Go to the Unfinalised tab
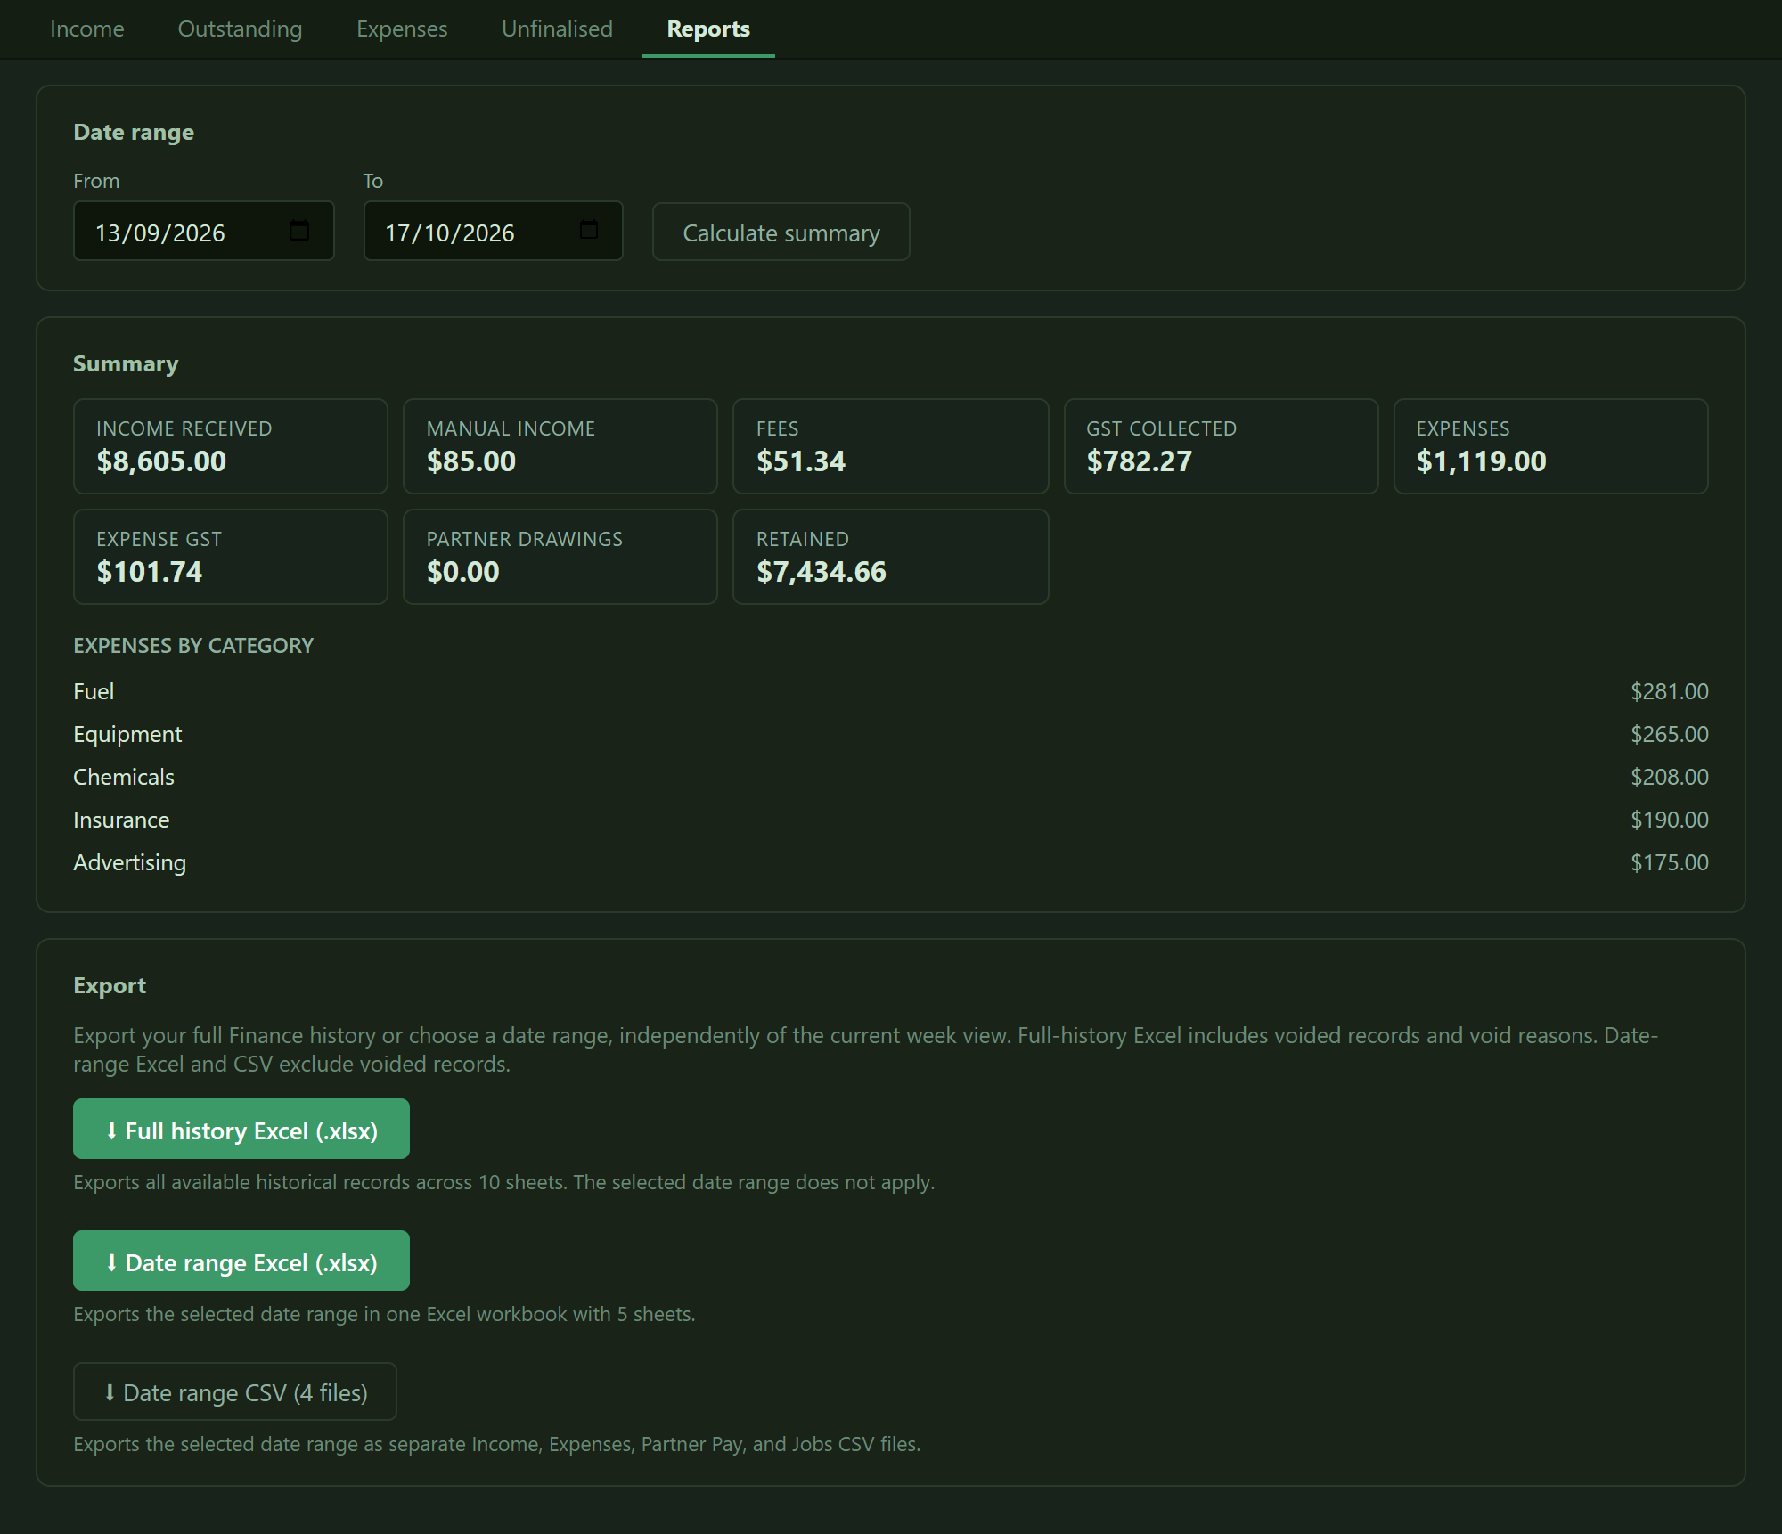The height and width of the screenshot is (1534, 1782). coord(557,29)
